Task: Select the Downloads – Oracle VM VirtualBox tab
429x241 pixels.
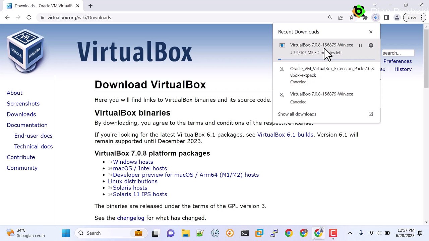Action: tap(43, 6)
